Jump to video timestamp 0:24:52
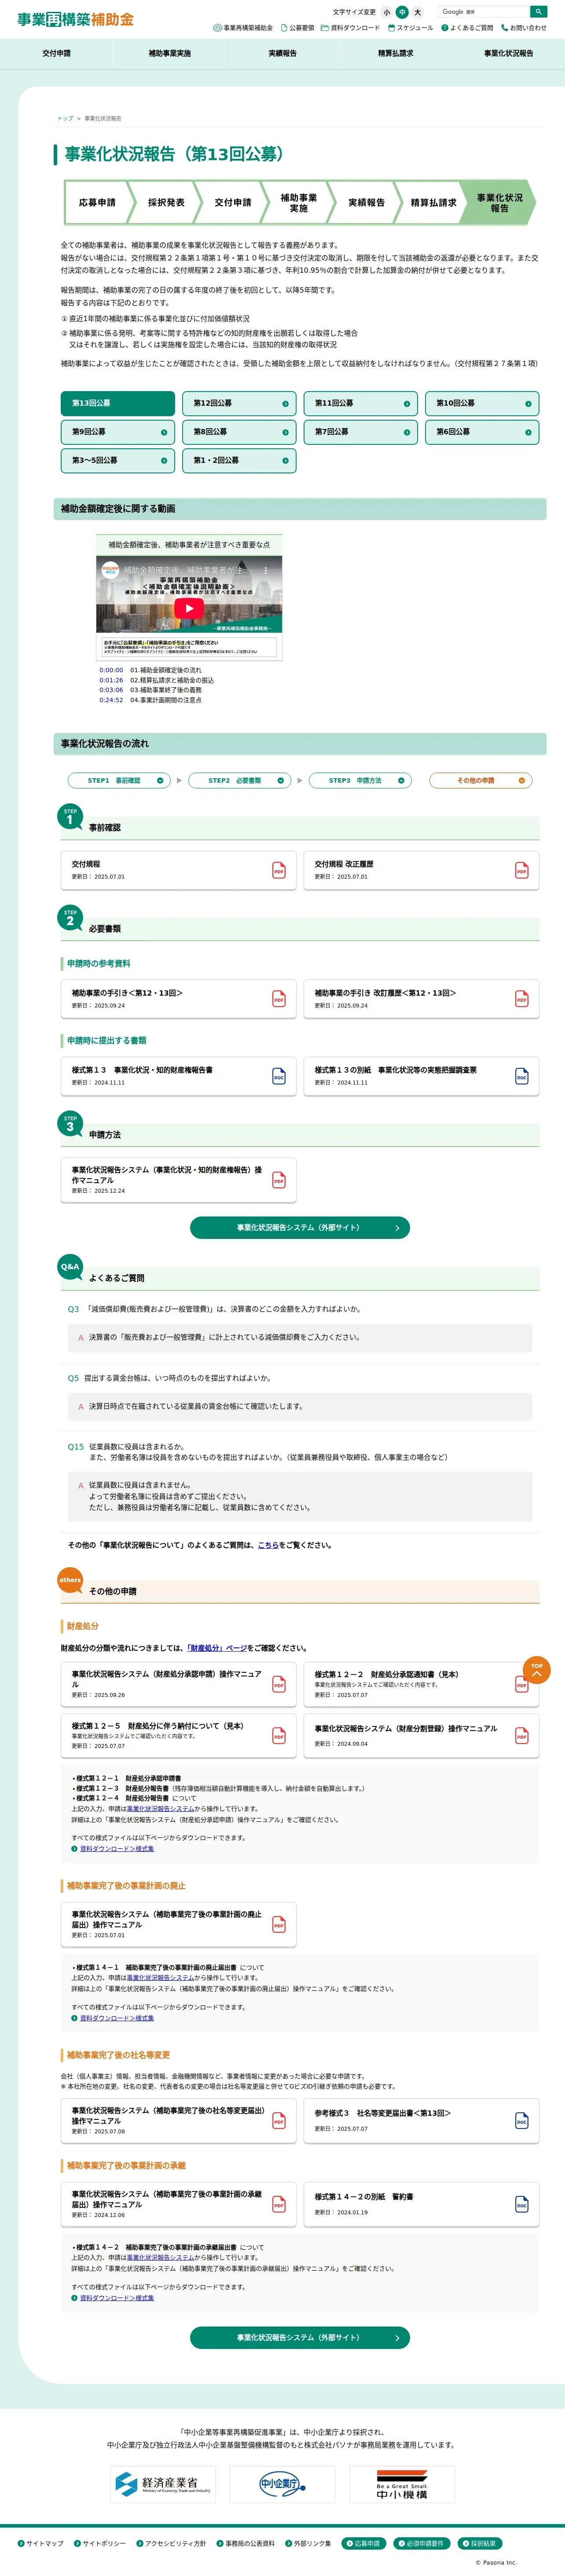The width and height of the screenshot is (565, 2576). coord(111,700)
